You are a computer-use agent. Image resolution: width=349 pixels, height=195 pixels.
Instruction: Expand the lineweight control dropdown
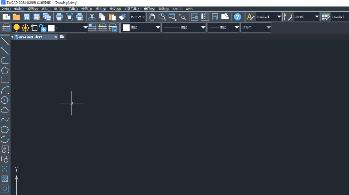pos(237,28)
